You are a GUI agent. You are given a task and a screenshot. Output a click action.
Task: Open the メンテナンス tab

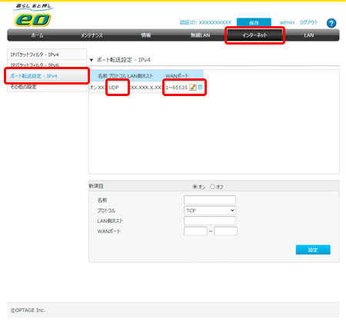click(x=91, y=35)
